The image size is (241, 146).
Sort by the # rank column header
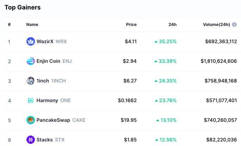(9, 25)
